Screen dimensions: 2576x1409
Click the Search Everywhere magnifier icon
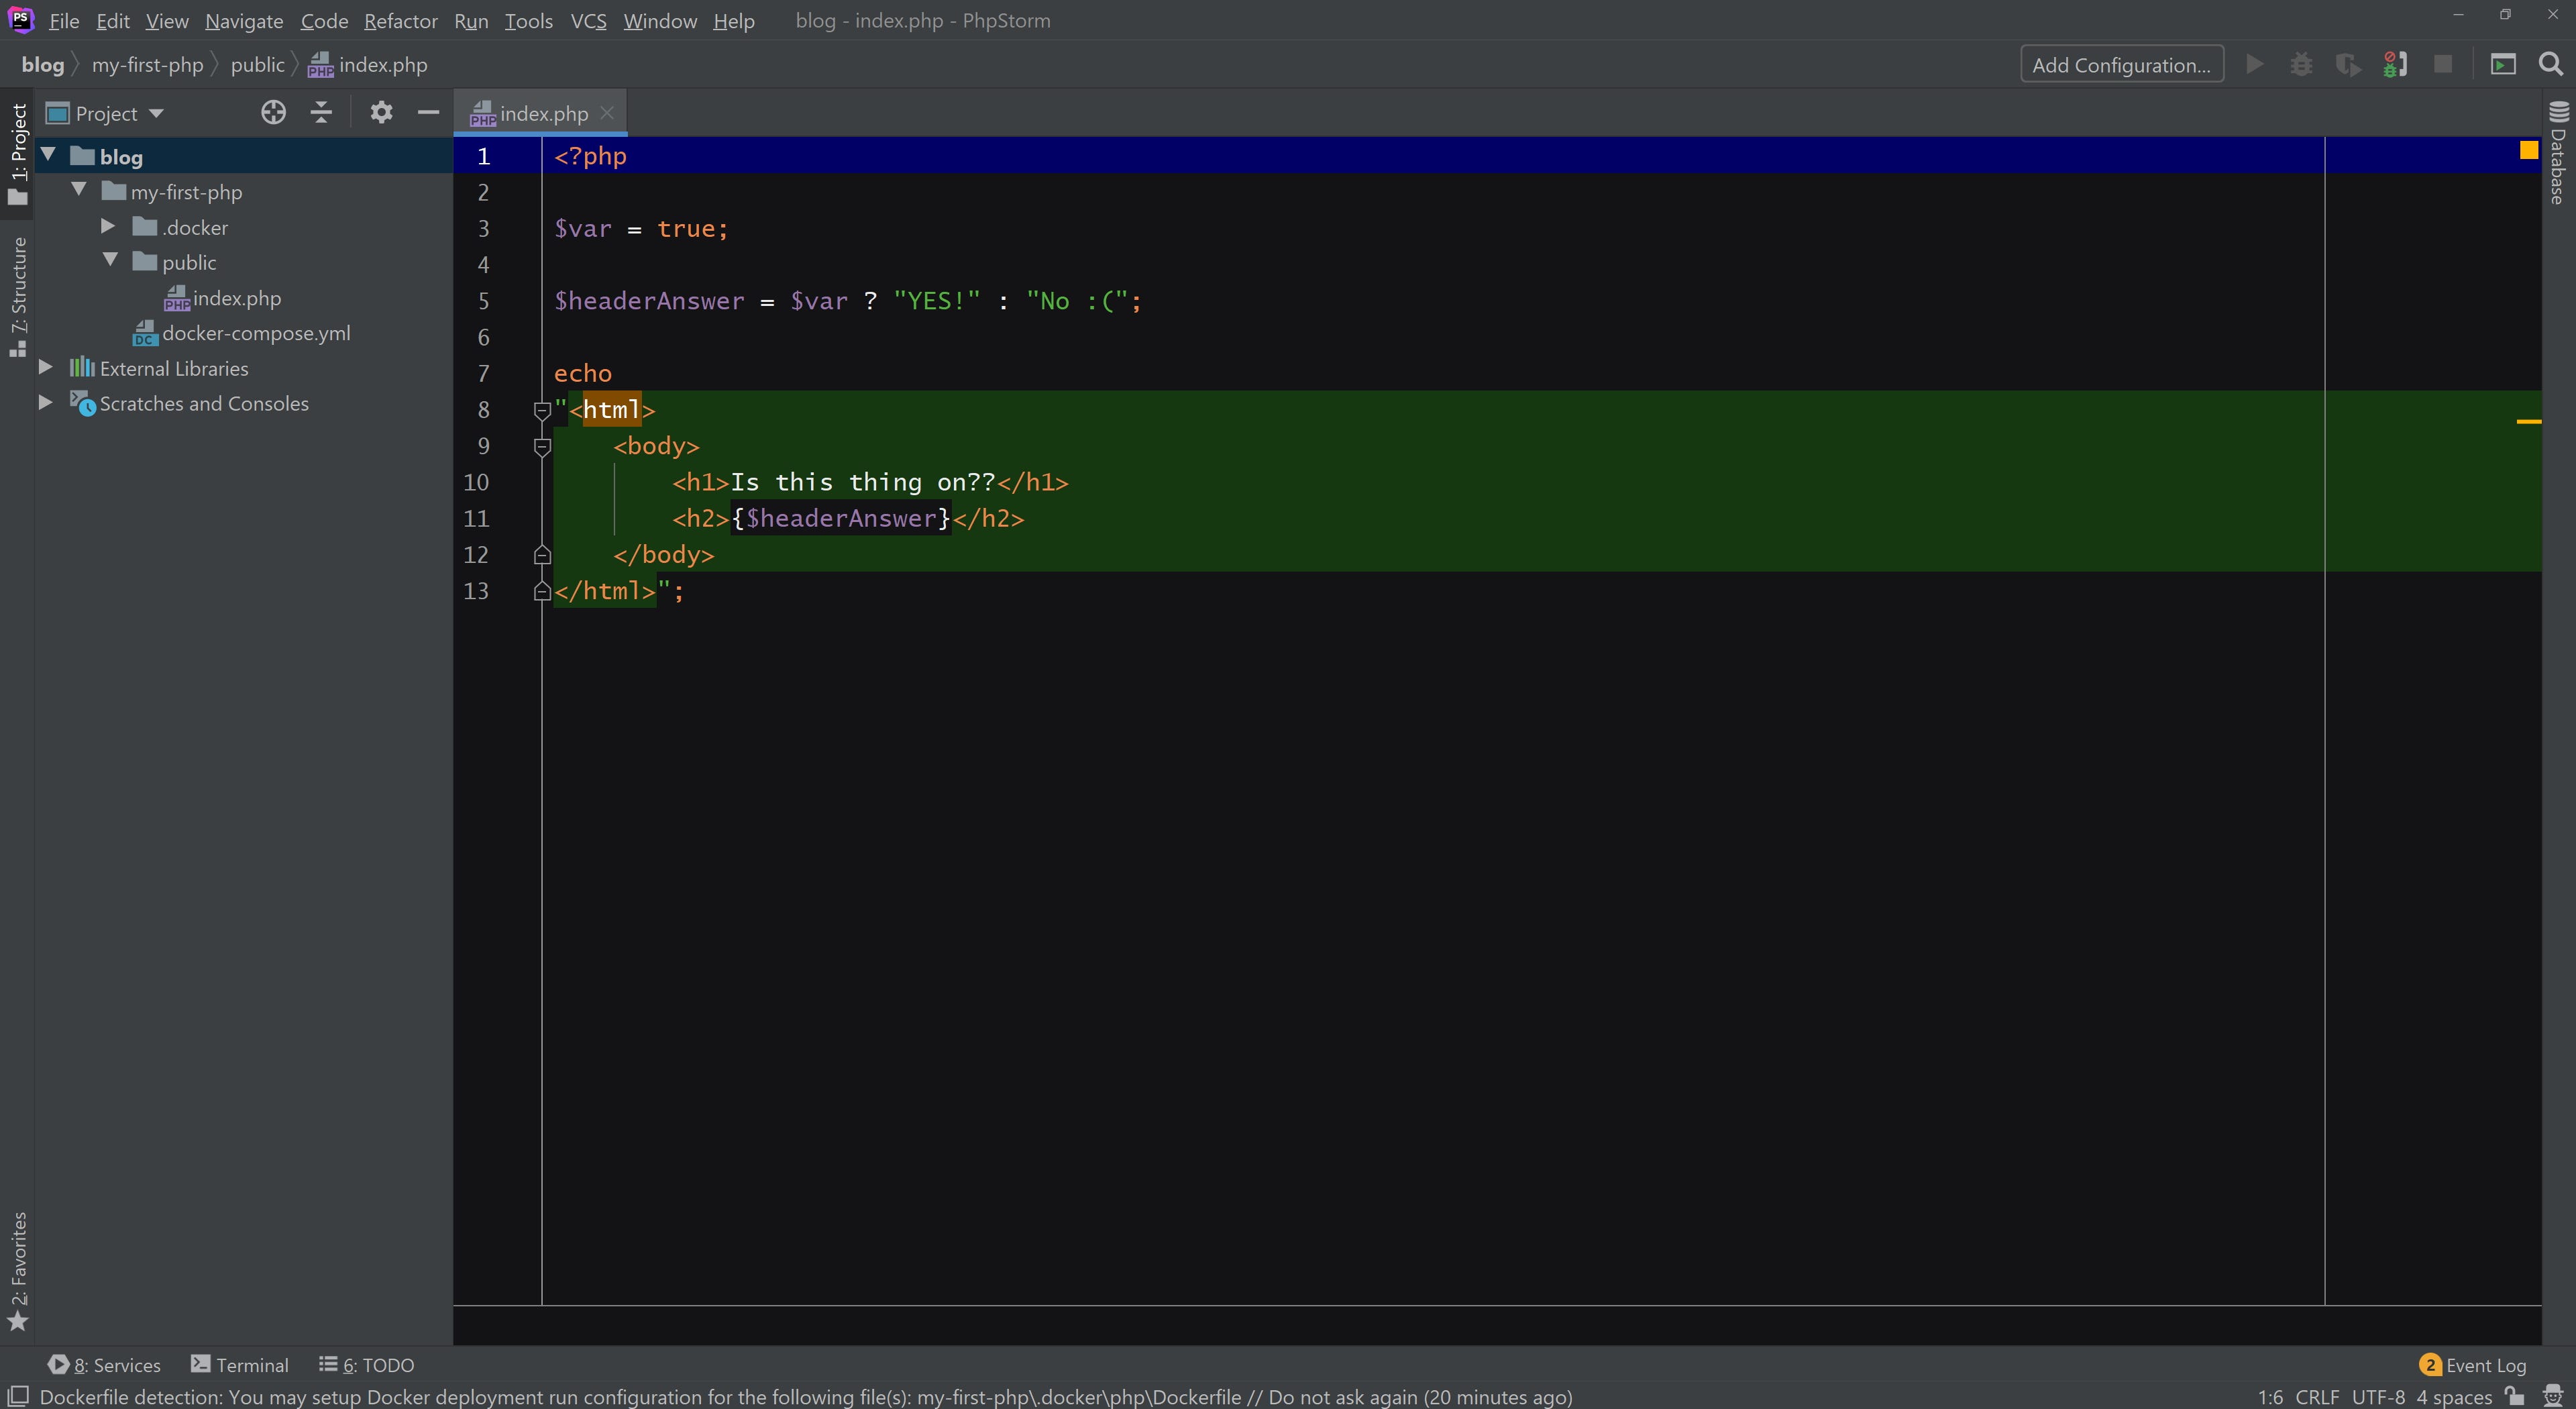tap(2550, 65)
